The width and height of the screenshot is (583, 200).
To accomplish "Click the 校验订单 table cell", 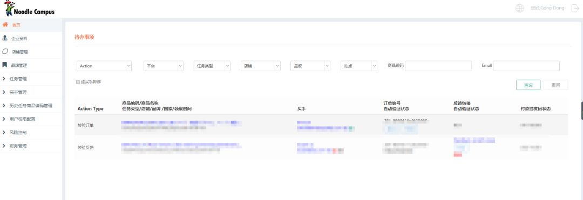I will pos(85,125).
